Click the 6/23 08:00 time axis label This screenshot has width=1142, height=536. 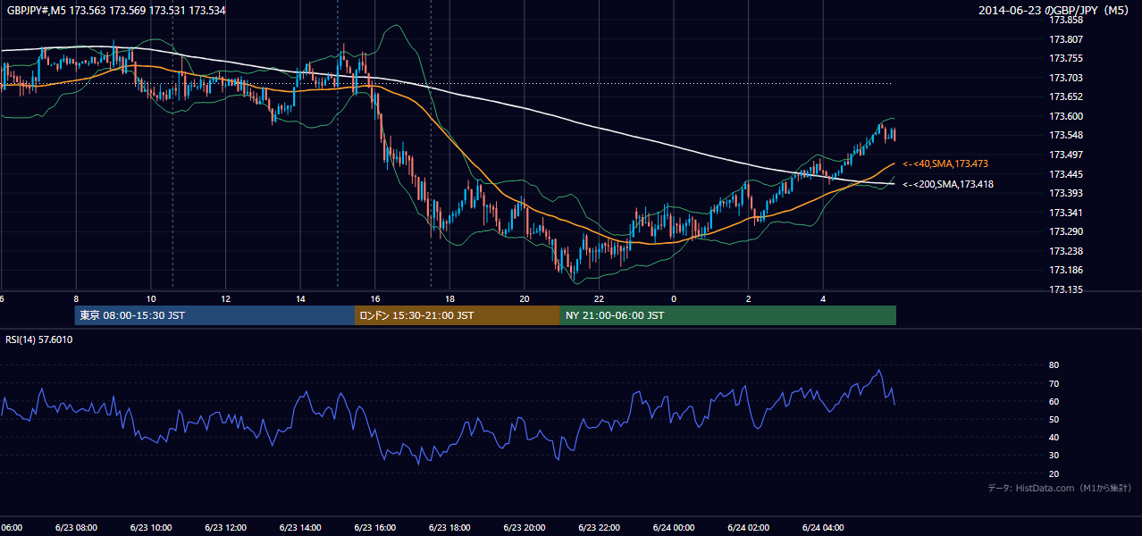pyautogui.click(x=76, y=528)
